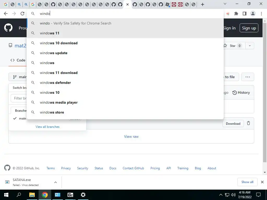Choose the 'windows 10 download' suggestion

[x=125, y=43]
